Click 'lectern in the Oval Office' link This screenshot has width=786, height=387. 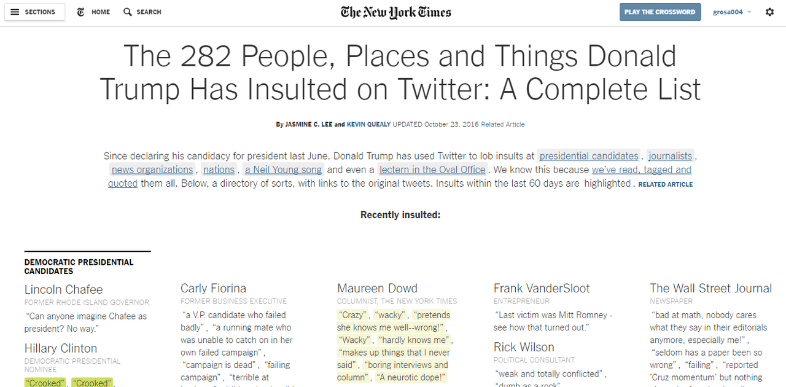(432, 170)
